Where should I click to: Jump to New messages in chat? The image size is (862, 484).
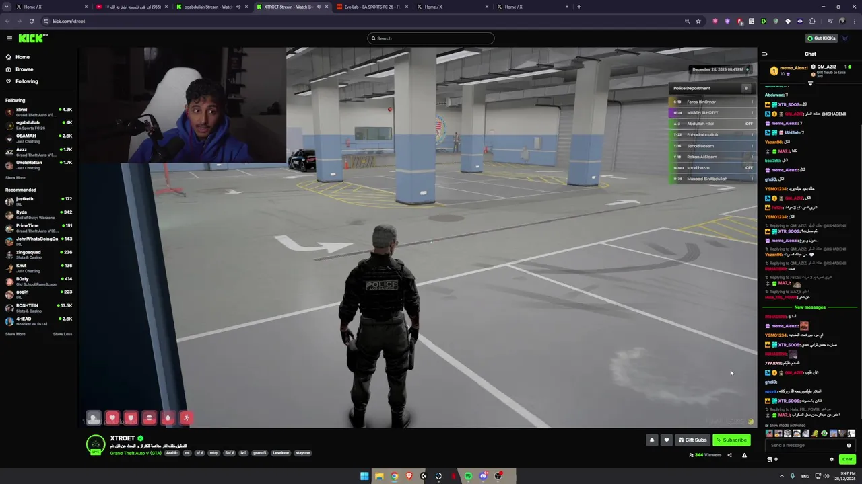809,307
